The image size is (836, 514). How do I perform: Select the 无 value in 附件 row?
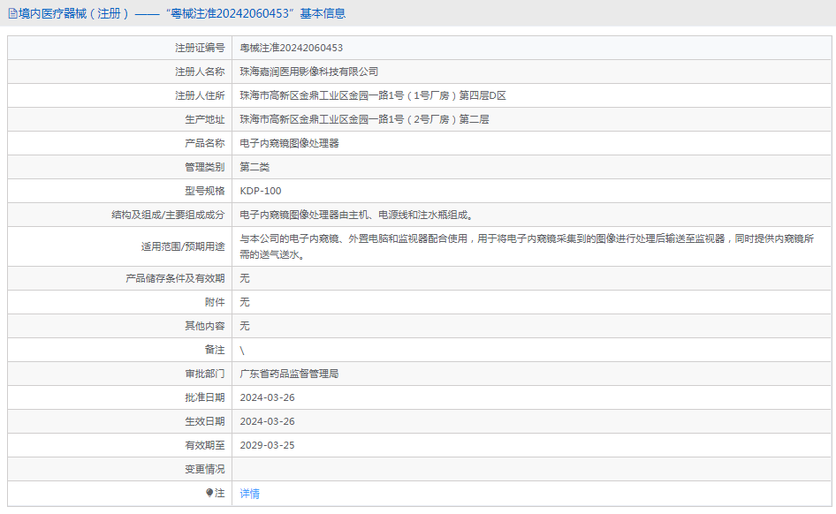click(x=245, y=302)
